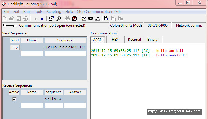Screen dimensions: 208x119
Task: Click Name header in Receive Sequences
Action: coord(32,92)
